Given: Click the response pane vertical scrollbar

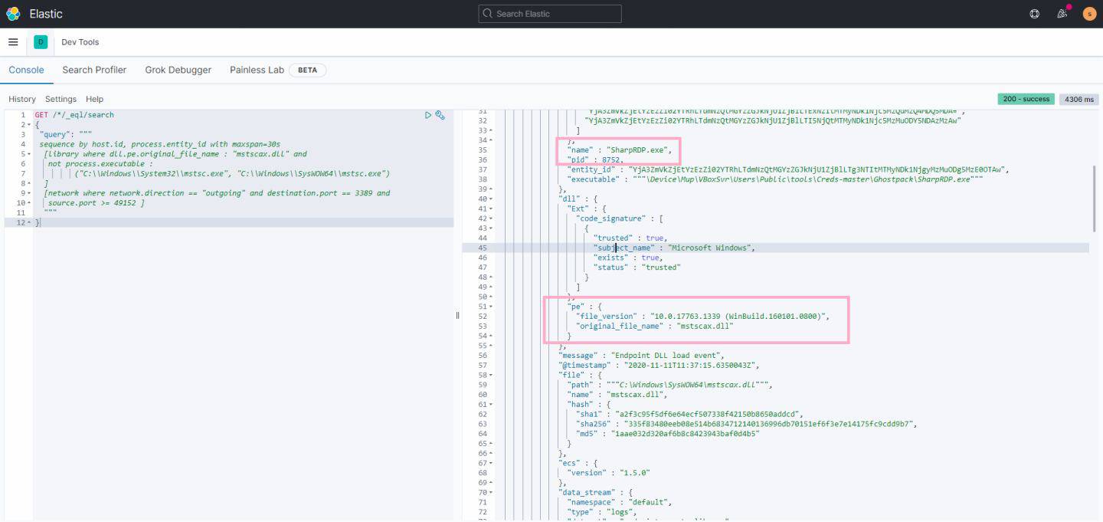Looking at the screenshot, I should click(1095, 198).
